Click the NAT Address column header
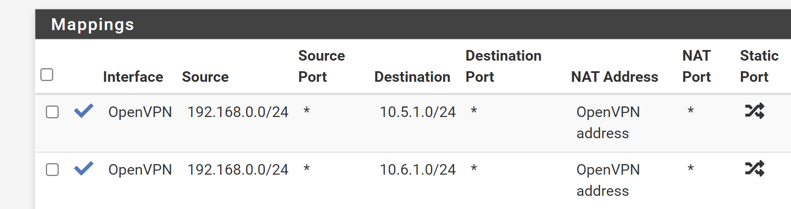The width and height of the screenshot is (791, 209). coord(615,77)
